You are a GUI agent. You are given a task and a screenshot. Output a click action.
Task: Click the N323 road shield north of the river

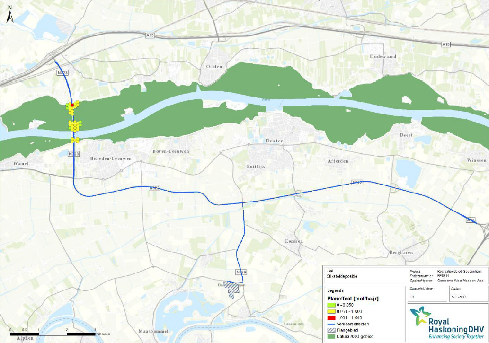pyautogui.click(x=62, y=73)
